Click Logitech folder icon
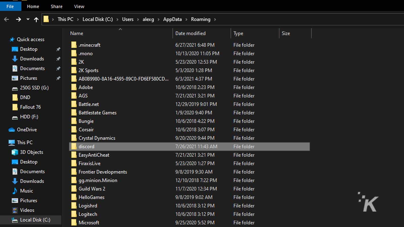 [74, 214]
